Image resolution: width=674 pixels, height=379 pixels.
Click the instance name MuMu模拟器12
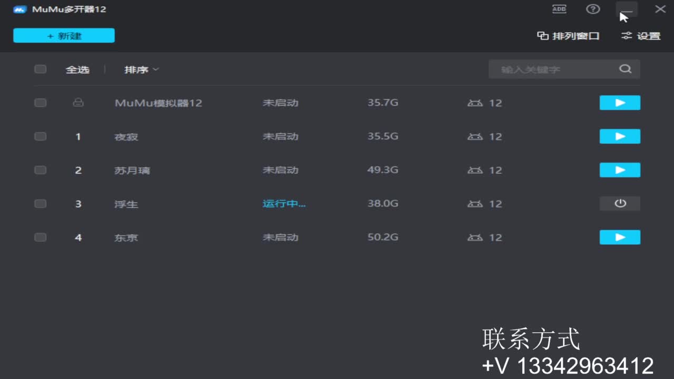pyautogui.click(x=158, y=103)
